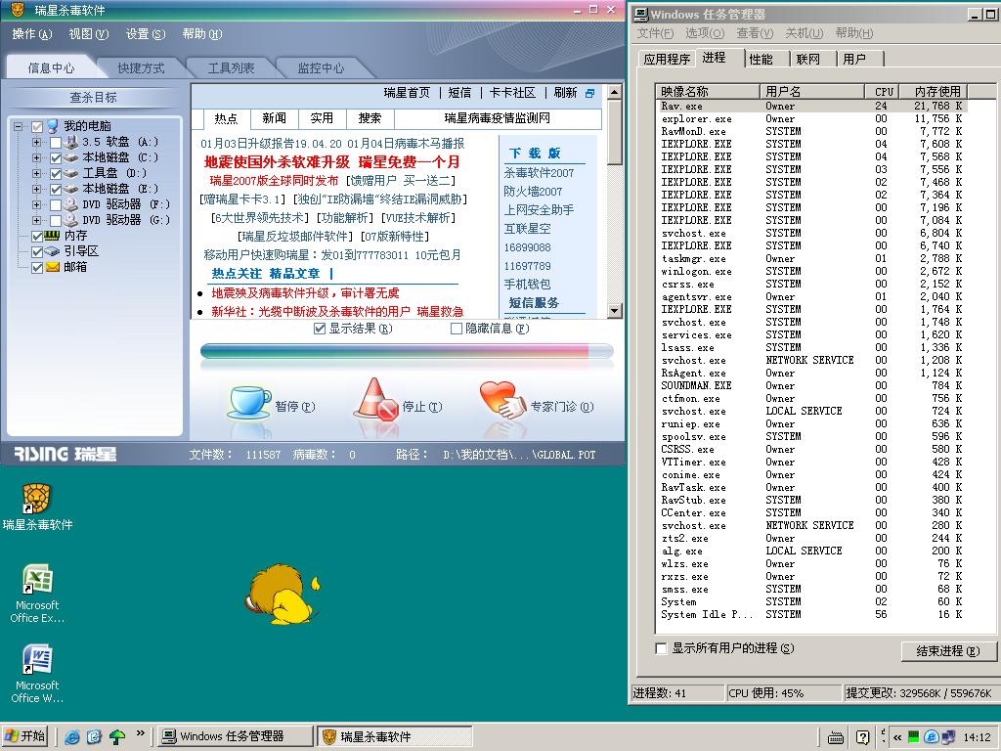Click the second quick launch browser icon
Viewport: 1001px width, 751px height.
(94, 737)
